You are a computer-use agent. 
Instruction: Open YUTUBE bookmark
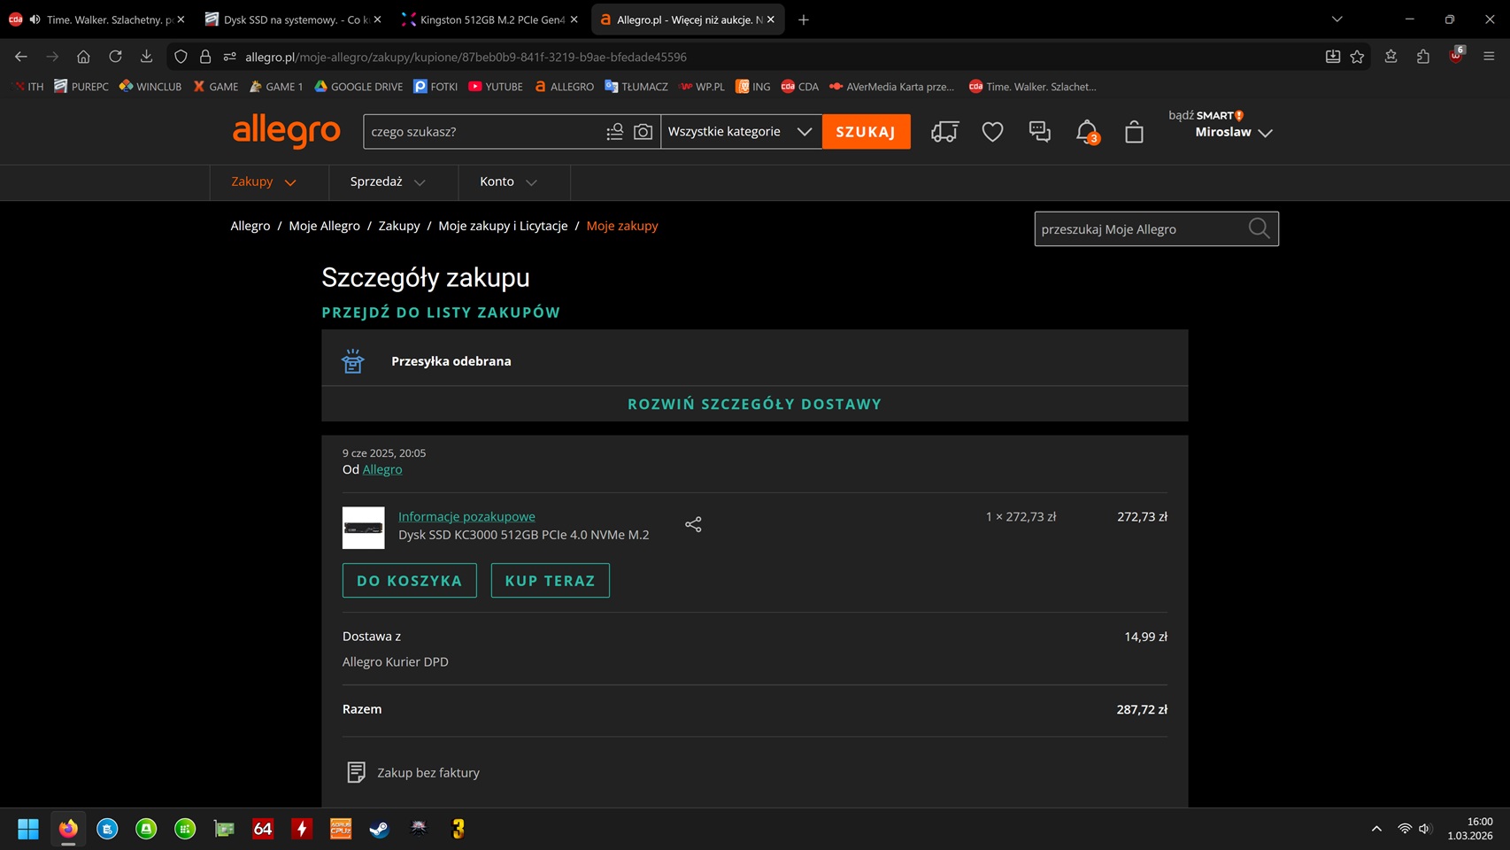[x=496, y=87]
